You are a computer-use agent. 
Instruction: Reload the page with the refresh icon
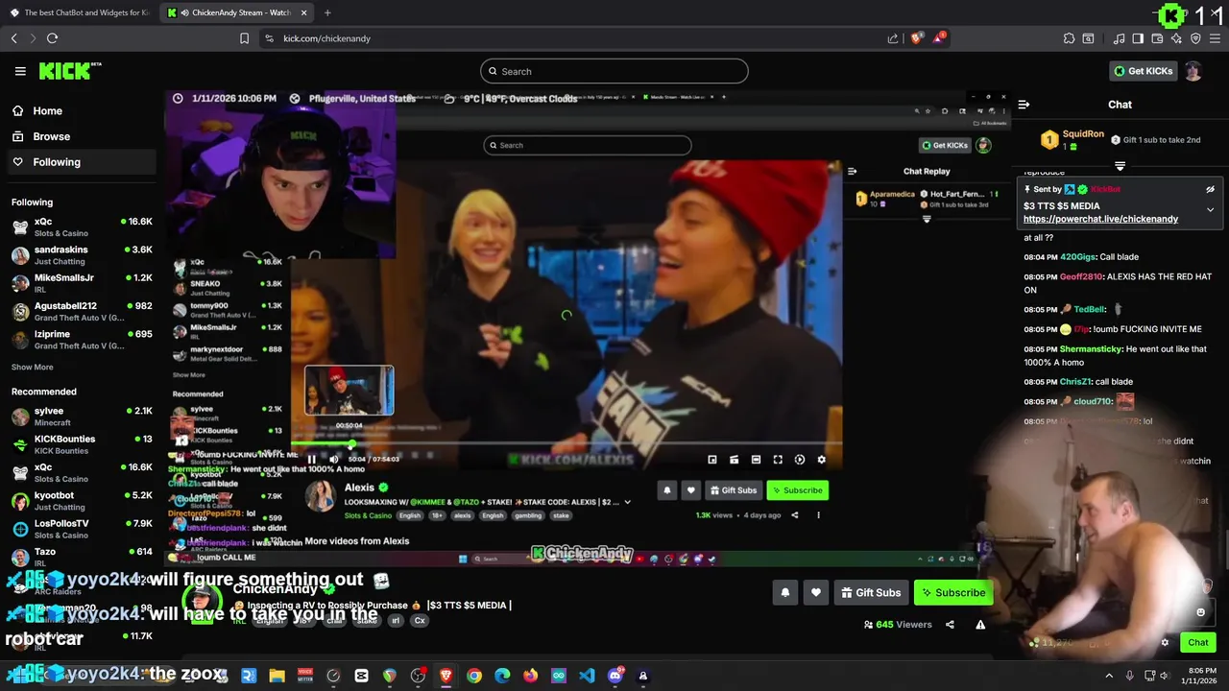point(52,38)
